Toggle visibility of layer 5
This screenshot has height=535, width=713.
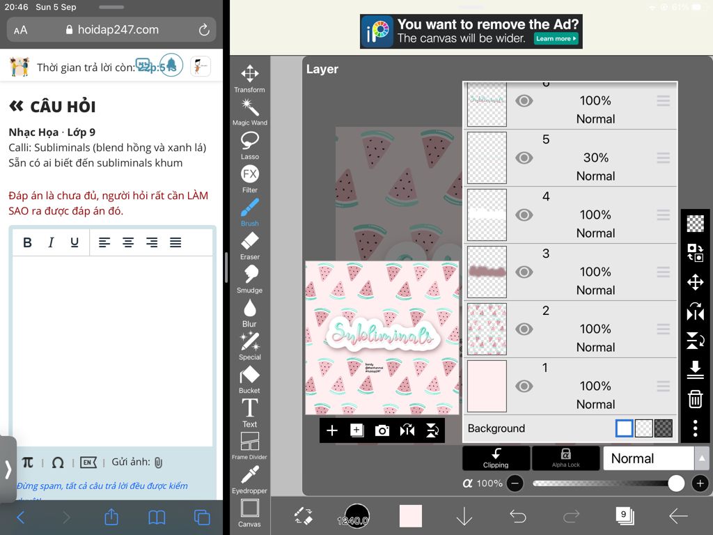(524, 158)
